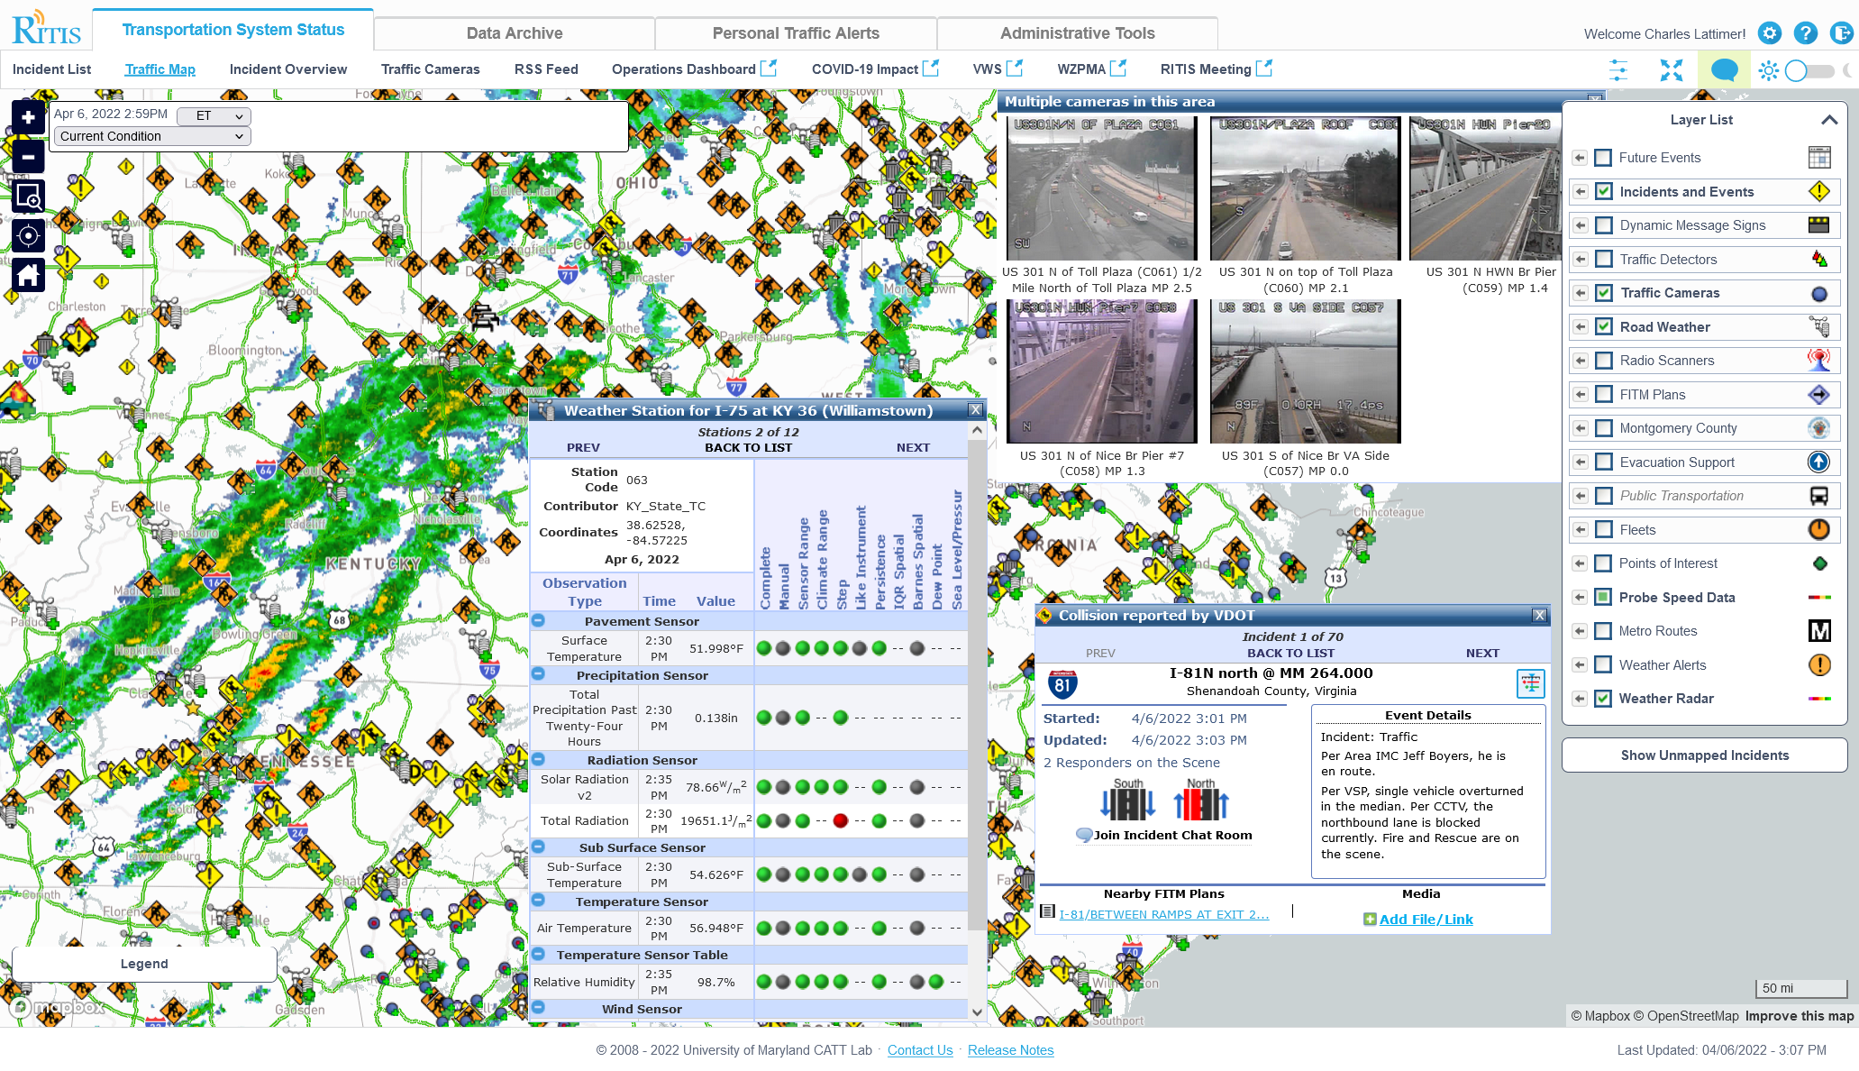Viewport: 1859px width, 1071px height.
Task: Open the chat bubble tool in toolbar
Action: pyautogui.click(x=1724, y=69)
